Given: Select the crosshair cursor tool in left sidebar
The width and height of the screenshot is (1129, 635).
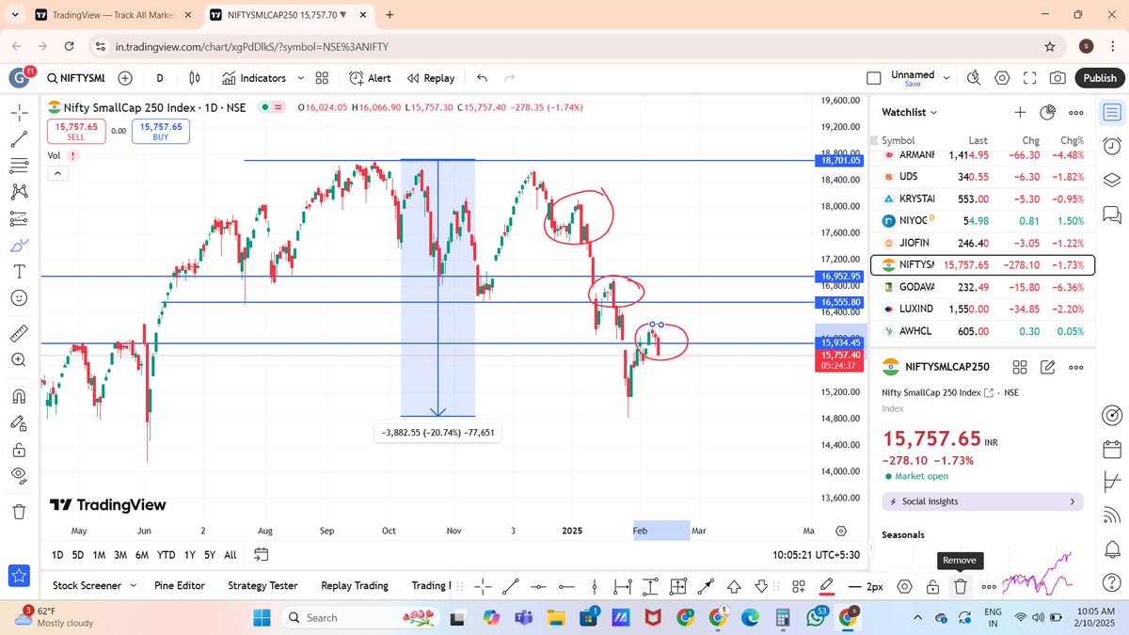Looking at the screenshot, I should point(19,113).
